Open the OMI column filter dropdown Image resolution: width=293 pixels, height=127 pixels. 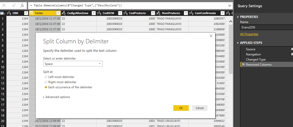coord(26,13)
